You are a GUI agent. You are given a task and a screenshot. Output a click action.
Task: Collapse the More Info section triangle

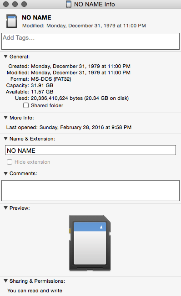click(x=6, y=118)
